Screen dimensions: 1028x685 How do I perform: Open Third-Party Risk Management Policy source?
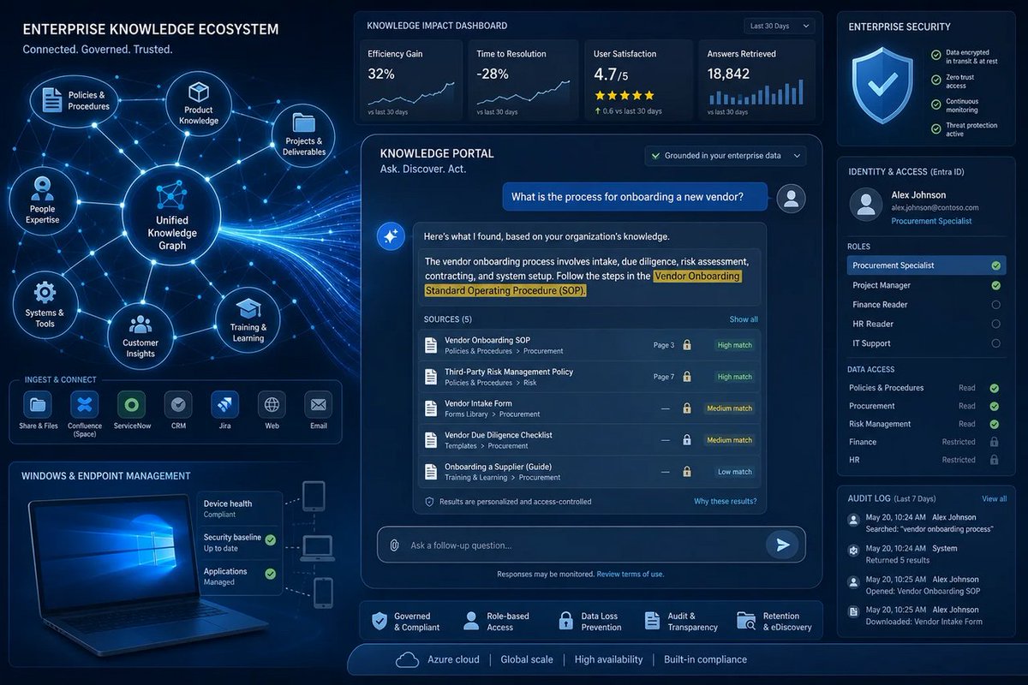[589, 377]
